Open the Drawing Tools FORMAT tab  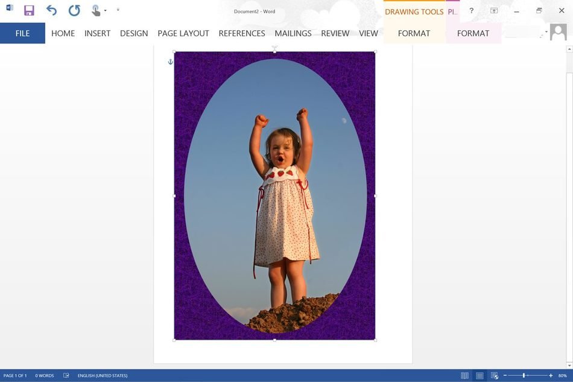414,33
